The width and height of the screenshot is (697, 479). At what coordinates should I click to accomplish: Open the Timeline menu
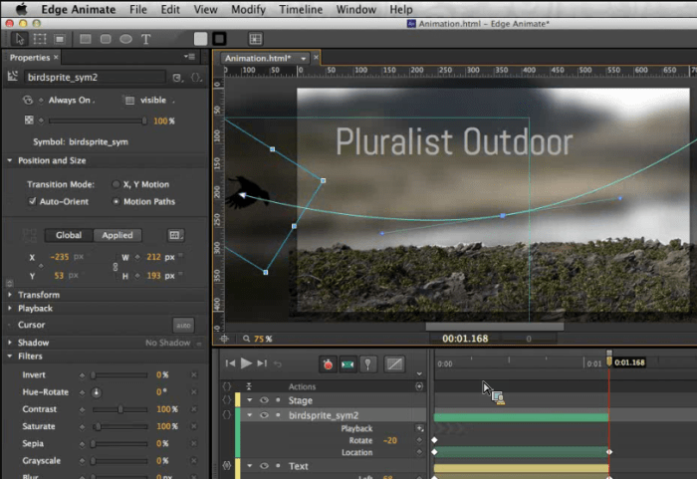(301, 9)
